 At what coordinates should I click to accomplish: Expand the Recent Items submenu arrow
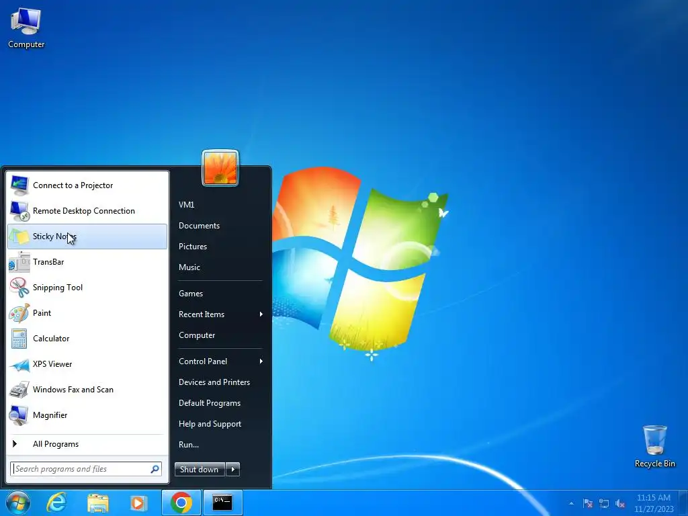261,314
